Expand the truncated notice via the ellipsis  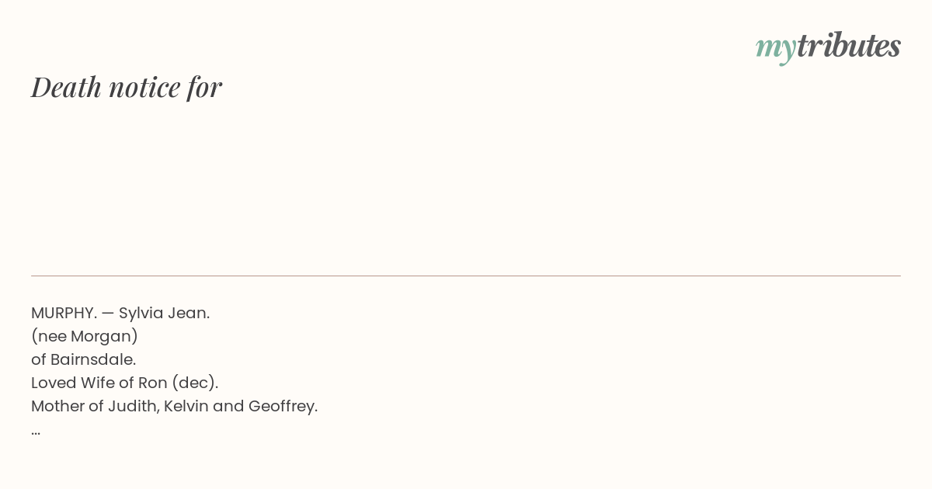click(x=36, y=432)
